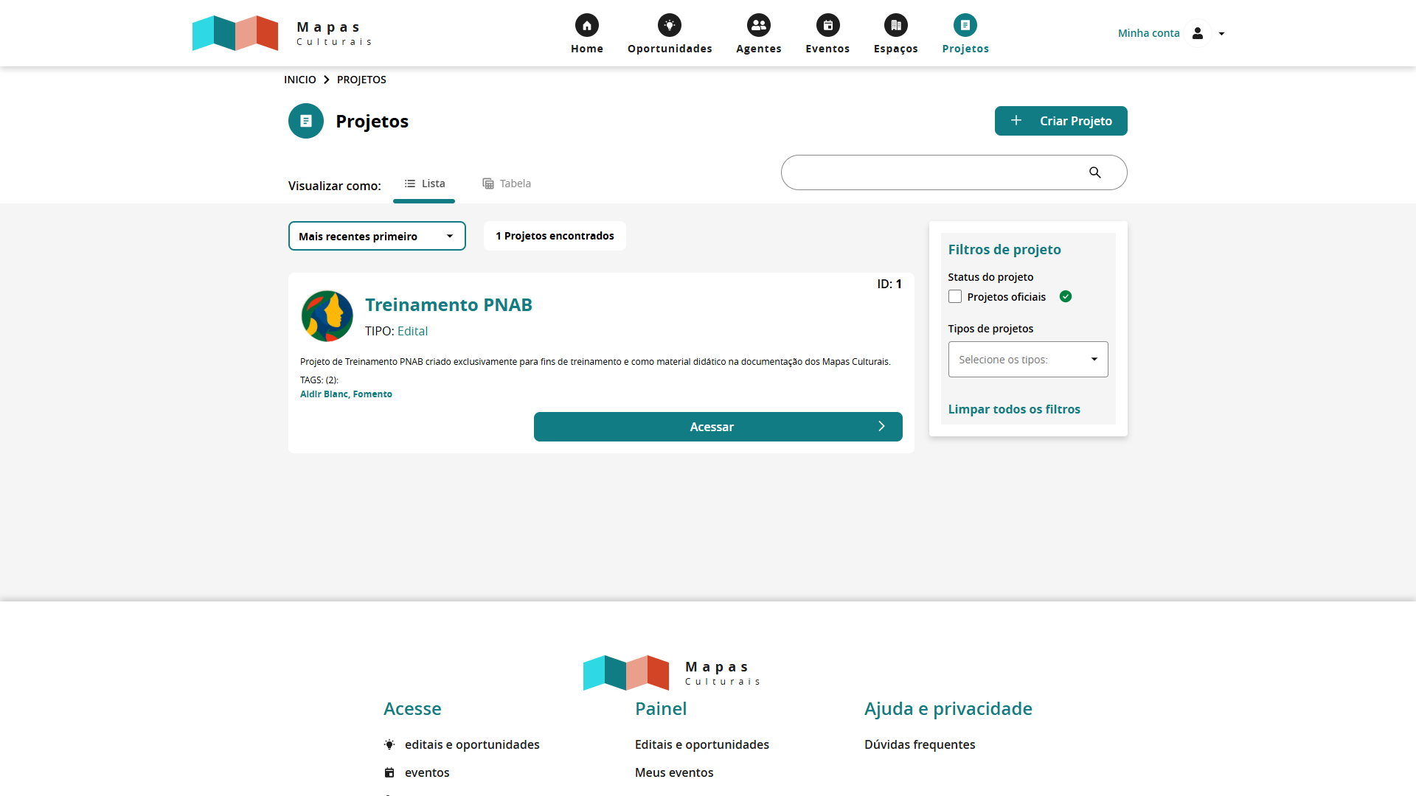Click the Espaços building icon
The height and width of the screenshot is (796, 1416).
(895, 24)
